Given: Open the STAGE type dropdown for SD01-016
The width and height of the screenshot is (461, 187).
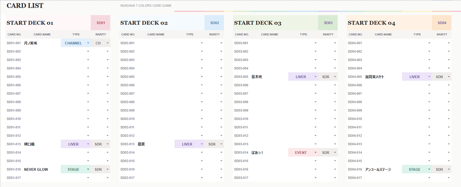Looking at the screenshot, I should coord(76,169).
